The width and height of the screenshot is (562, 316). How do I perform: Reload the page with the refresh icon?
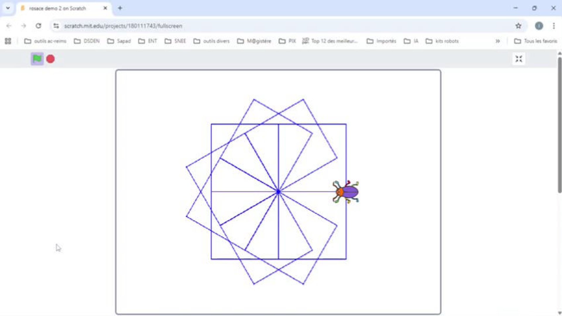pos(38,26)
